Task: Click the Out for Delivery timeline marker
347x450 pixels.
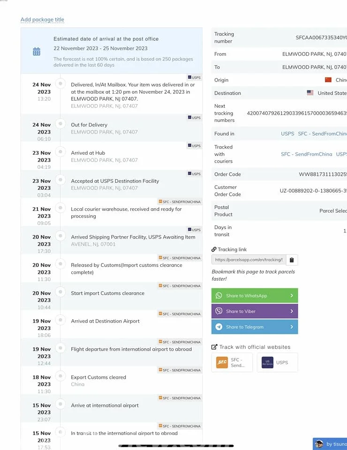Action: pyautogui.click(x=60, y=124)
